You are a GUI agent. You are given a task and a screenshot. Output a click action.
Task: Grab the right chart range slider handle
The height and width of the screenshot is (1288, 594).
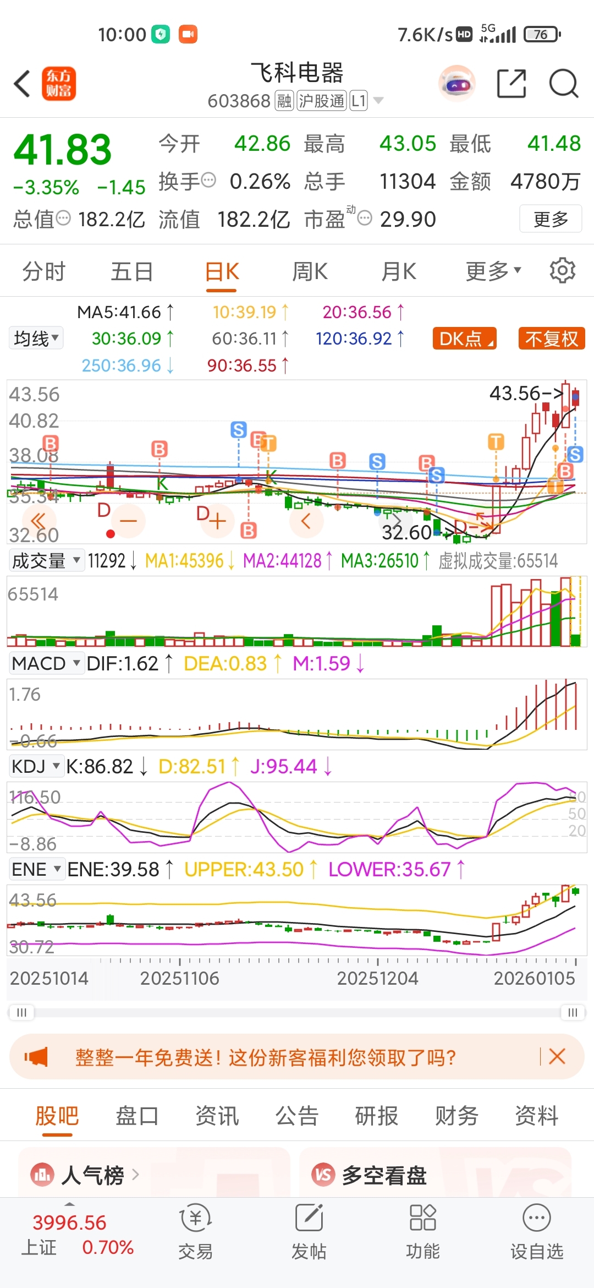pos(573,1012)
